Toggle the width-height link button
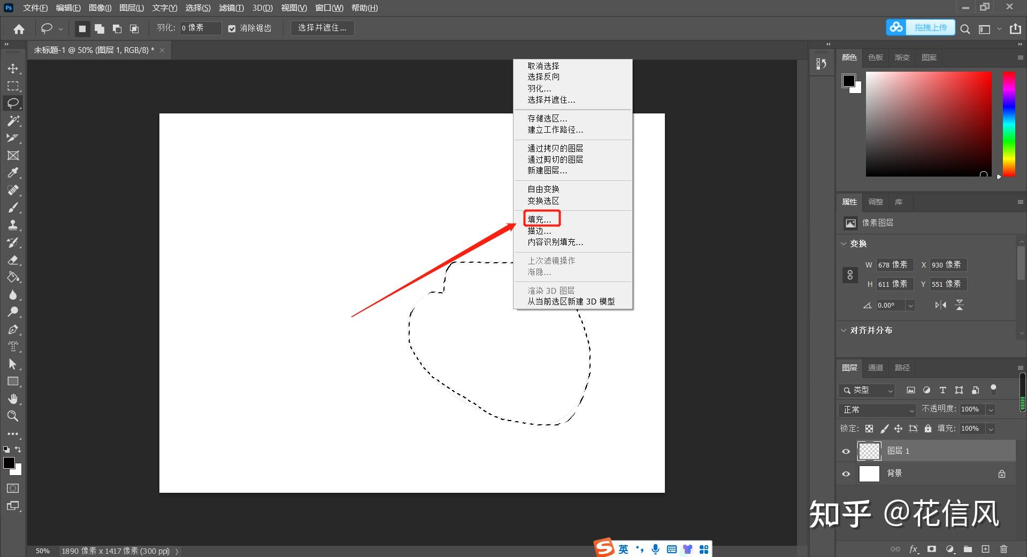 pyautogui.click(x=850, y=275)
